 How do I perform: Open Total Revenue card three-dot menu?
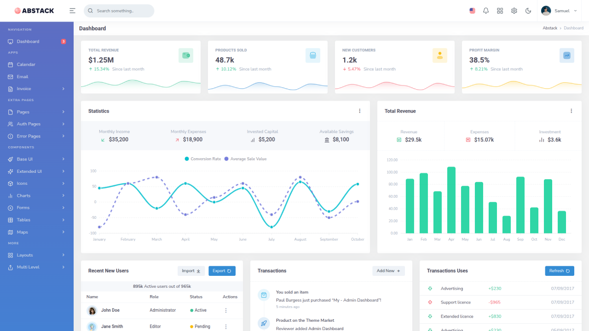click(x=572, y=111)
